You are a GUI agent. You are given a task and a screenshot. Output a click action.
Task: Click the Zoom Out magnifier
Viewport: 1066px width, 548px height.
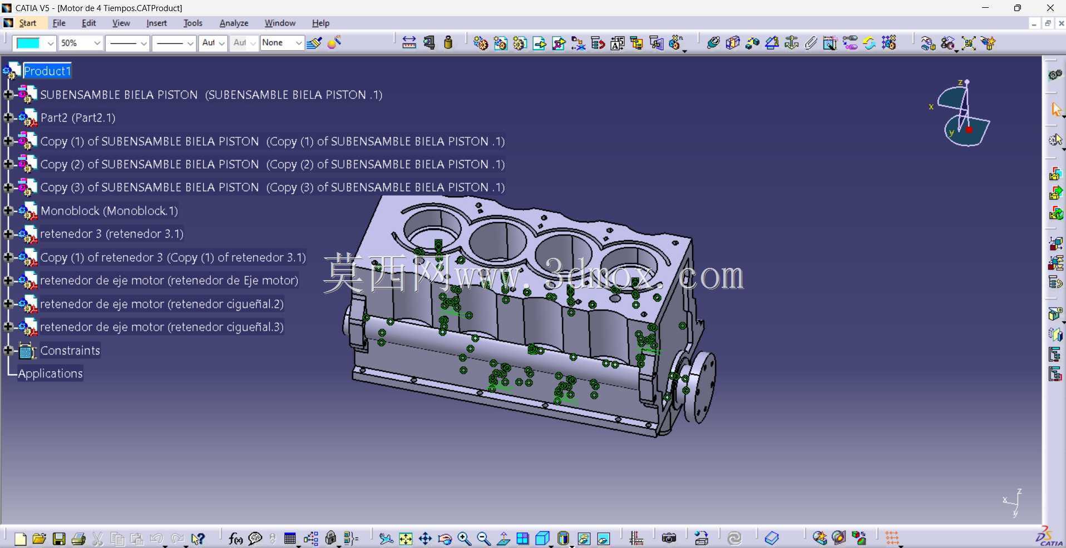483,539
